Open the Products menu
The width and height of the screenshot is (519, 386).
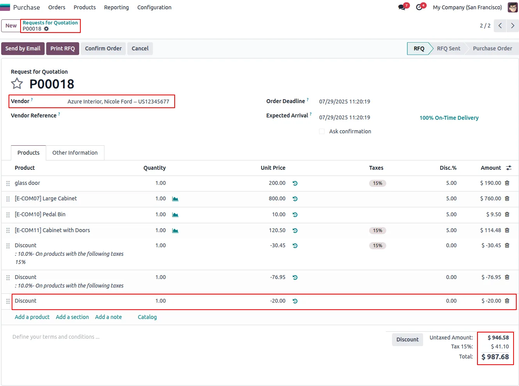point(85,7)
